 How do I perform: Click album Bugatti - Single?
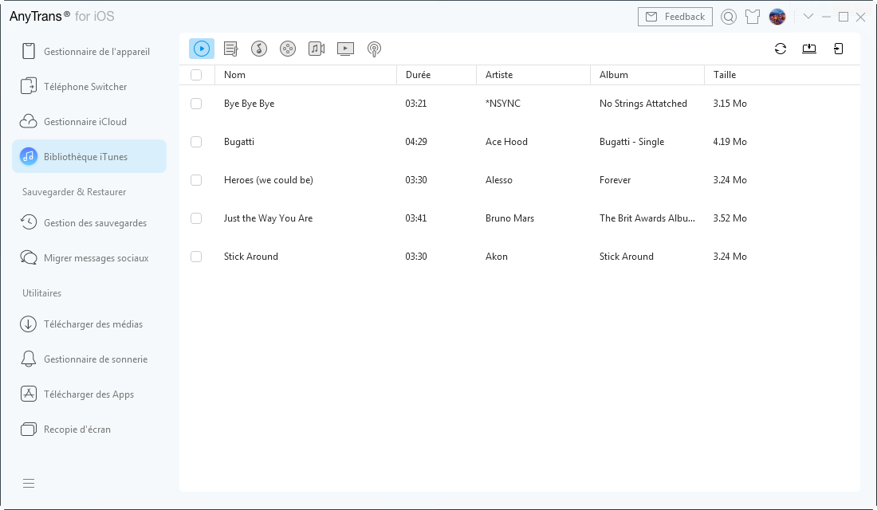tap(631, 142)
